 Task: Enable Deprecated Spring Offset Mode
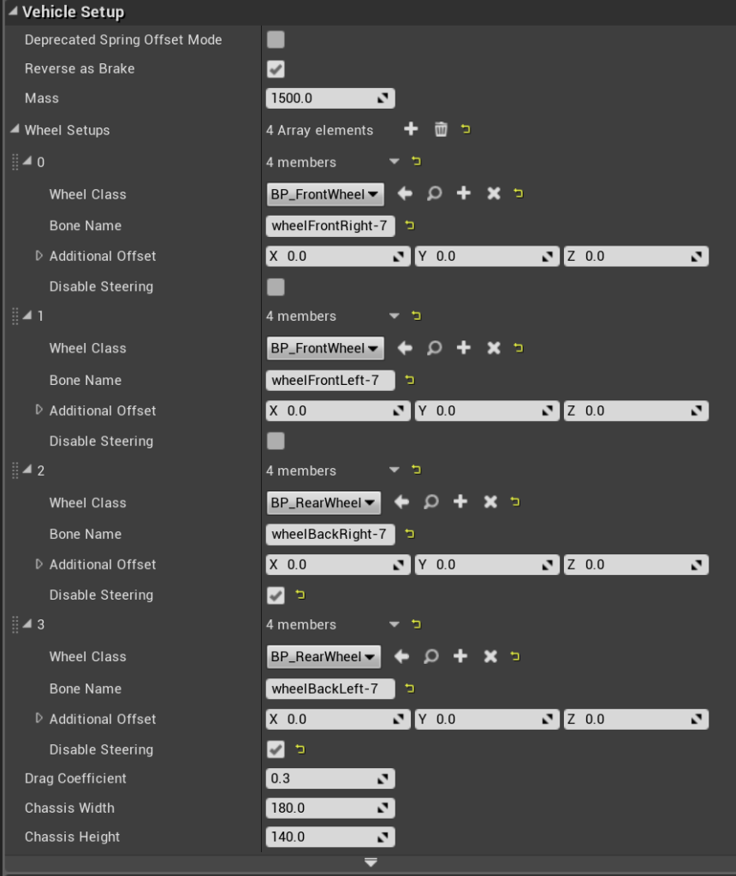[276, 39]
